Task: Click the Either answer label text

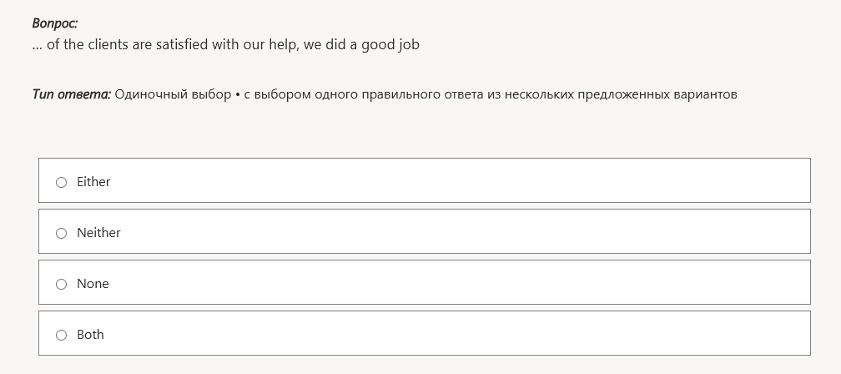Action: coord(93,182)
